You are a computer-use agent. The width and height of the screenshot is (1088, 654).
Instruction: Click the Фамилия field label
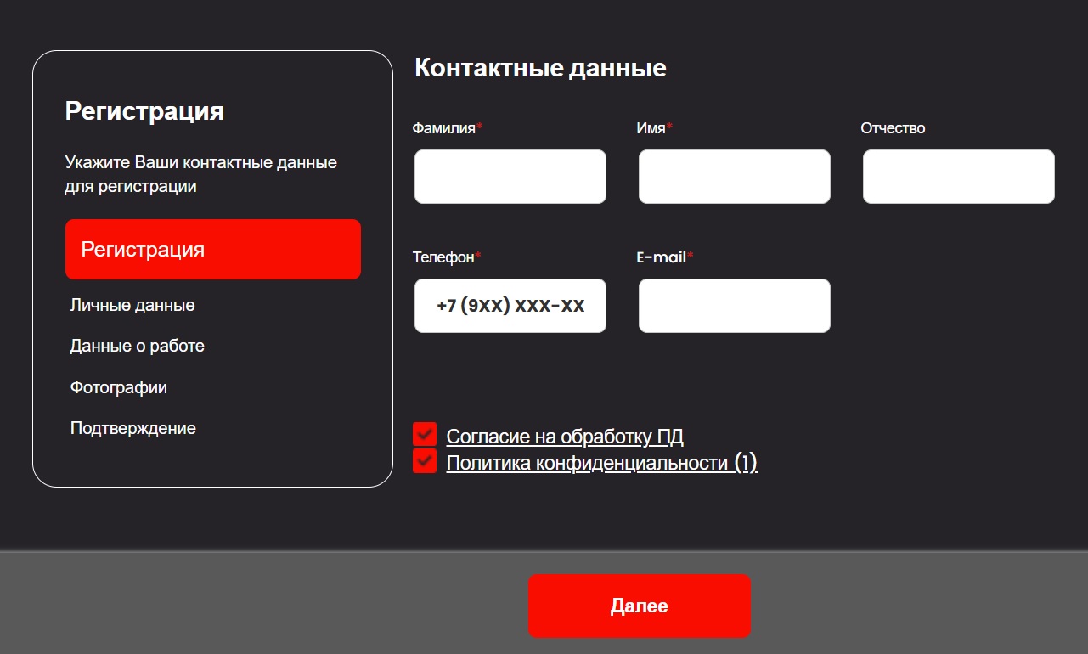pos(448,128)
